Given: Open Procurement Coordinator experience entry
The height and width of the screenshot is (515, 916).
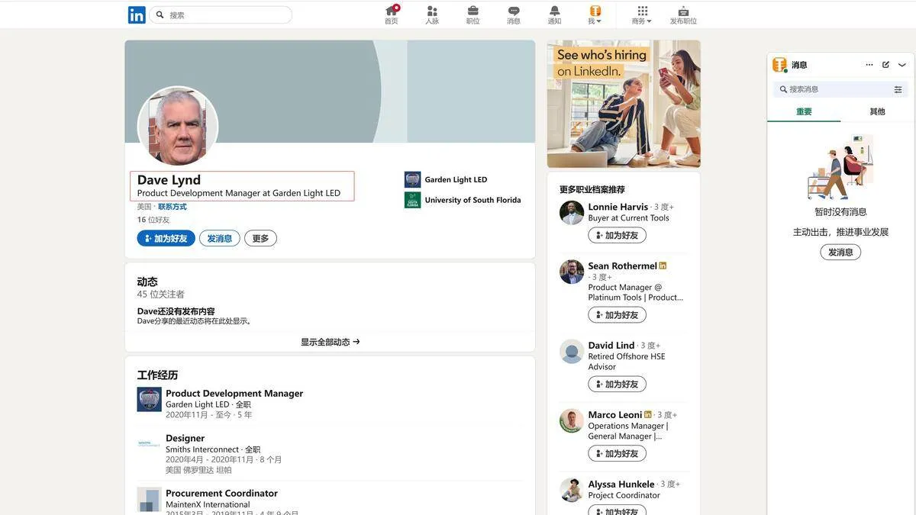Looking at the screenshot, I should tap(221, 494).
